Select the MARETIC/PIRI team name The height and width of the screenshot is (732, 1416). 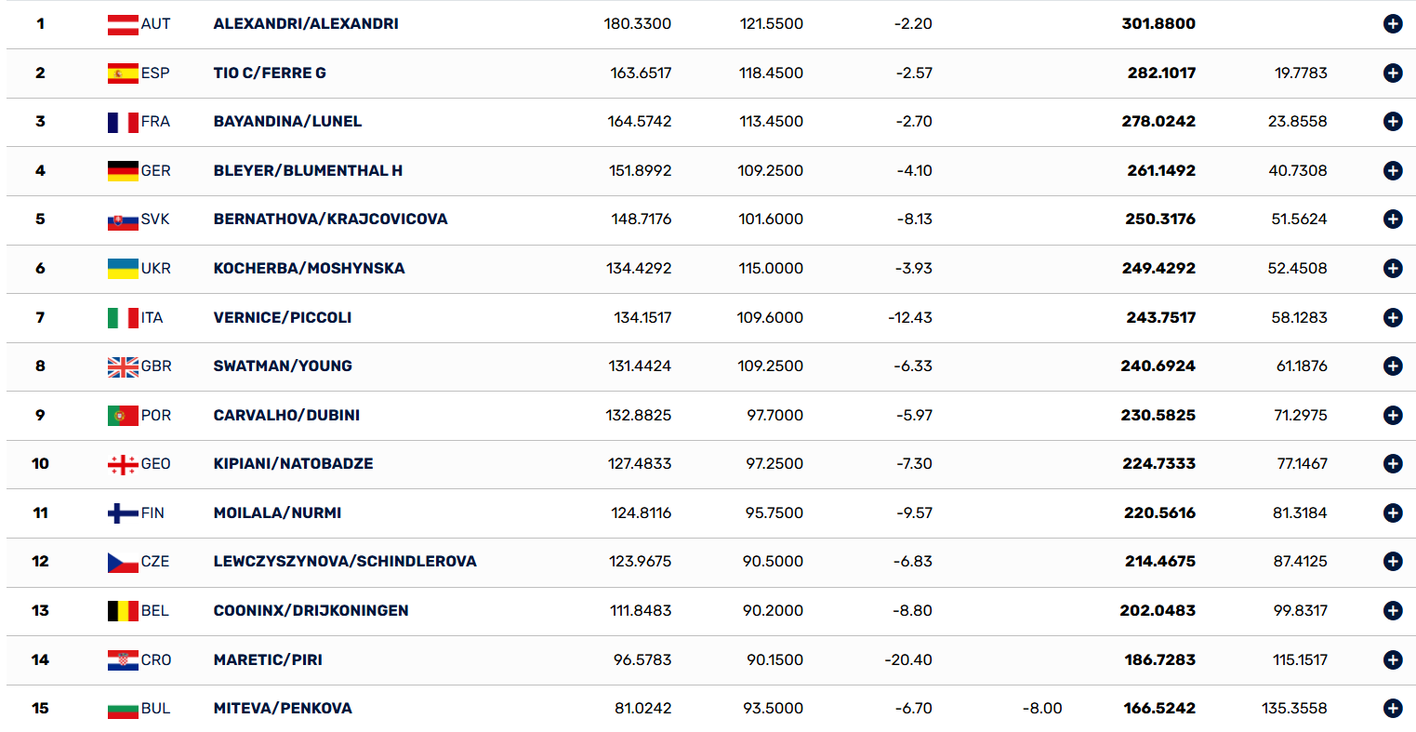[268, 659]
